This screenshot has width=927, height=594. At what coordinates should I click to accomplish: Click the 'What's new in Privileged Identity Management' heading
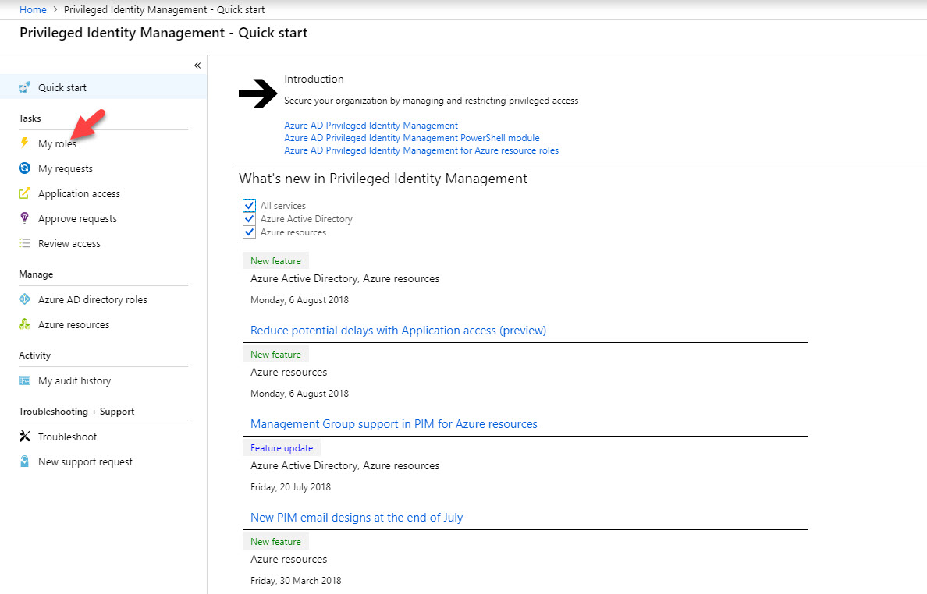click(383, 179)
